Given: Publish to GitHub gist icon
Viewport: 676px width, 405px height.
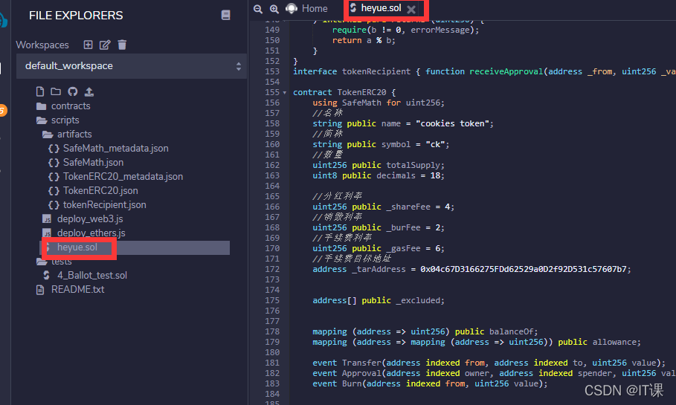Looking at the screenshot, I should click(x=72, y=91).
